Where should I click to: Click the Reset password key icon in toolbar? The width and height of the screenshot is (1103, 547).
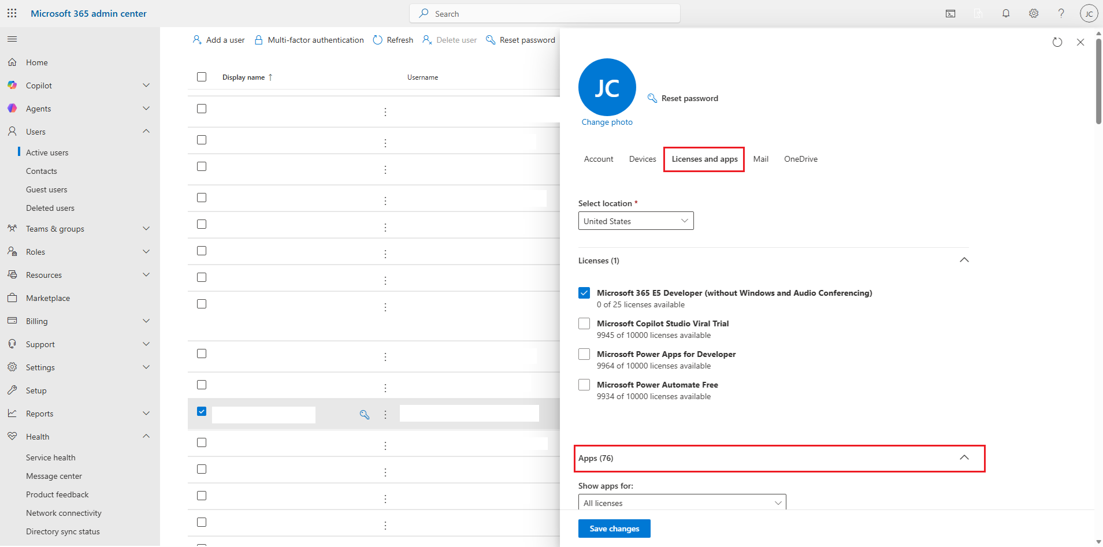[x=491, y=40]
